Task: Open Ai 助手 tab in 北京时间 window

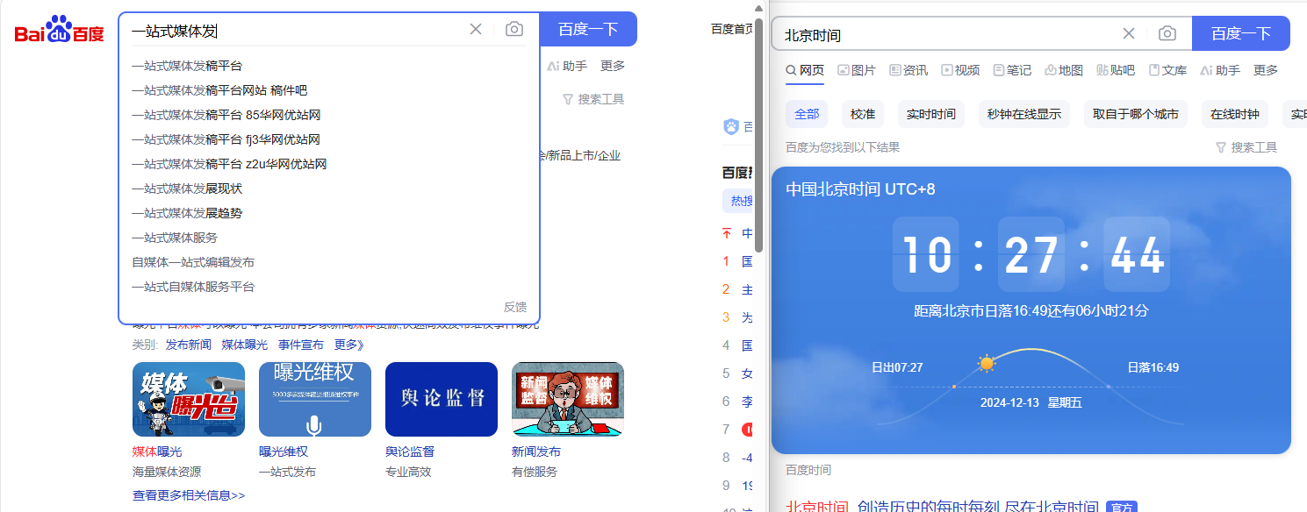Action: 1220,70
